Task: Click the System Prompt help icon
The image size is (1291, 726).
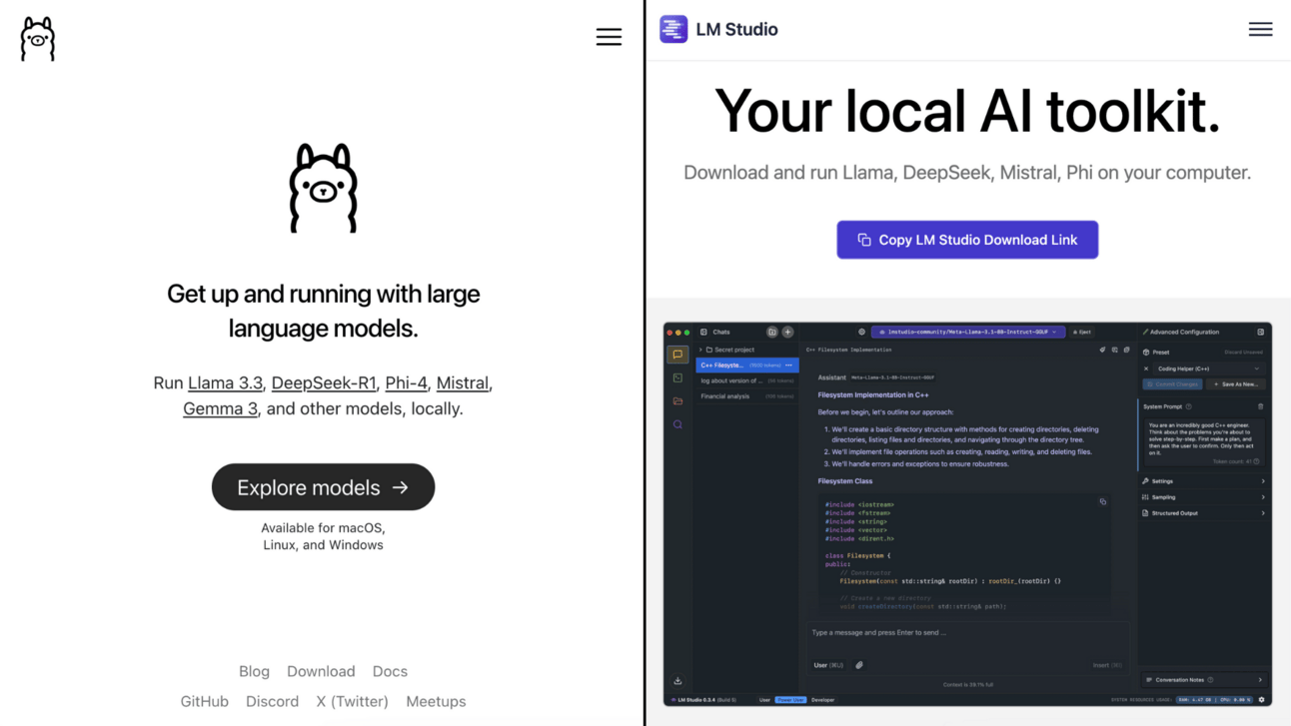Action: pyautogui.click(x=1188, y=406)
